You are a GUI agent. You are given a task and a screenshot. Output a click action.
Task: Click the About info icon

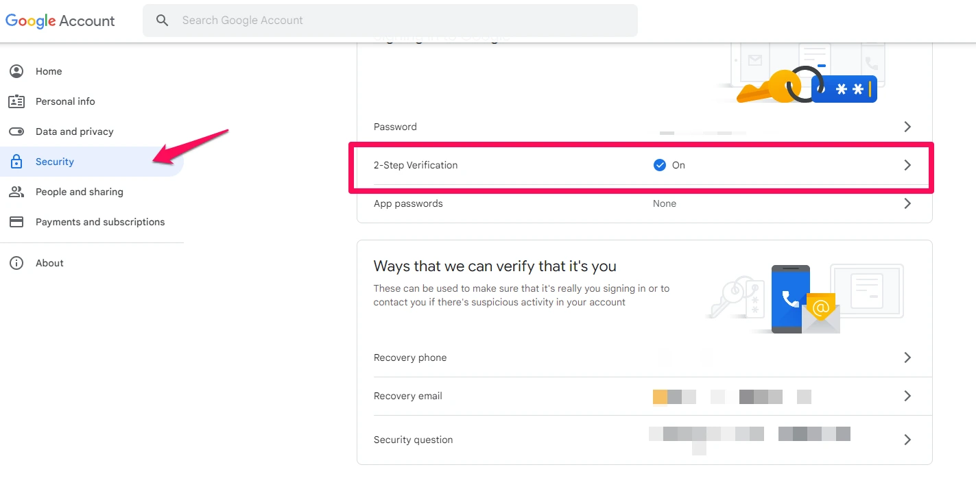coord(16,263)
